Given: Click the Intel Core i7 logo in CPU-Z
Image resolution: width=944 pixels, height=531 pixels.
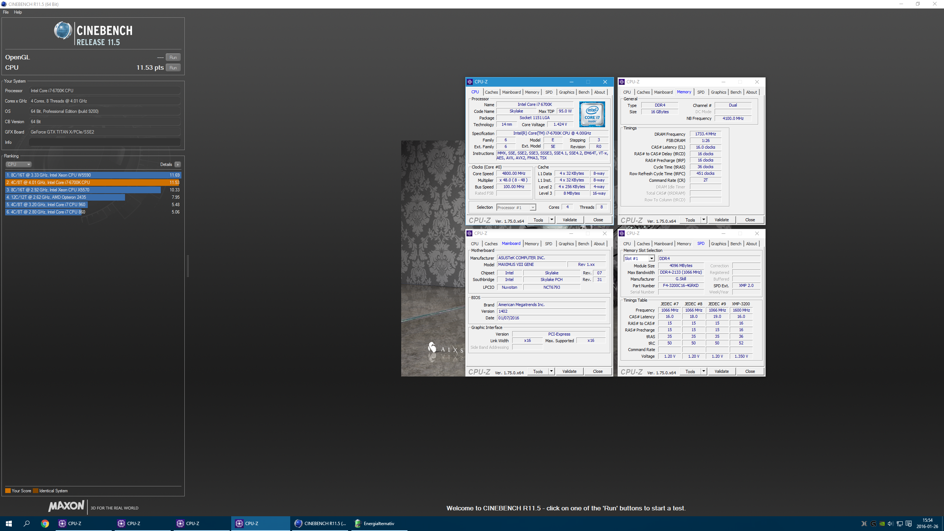Looking at the screenshot, I should point(592,115).
